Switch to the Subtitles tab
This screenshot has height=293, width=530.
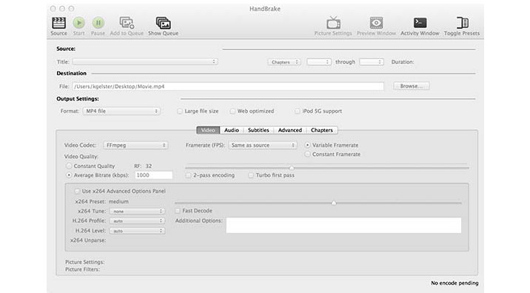click(x=258, y=130)
